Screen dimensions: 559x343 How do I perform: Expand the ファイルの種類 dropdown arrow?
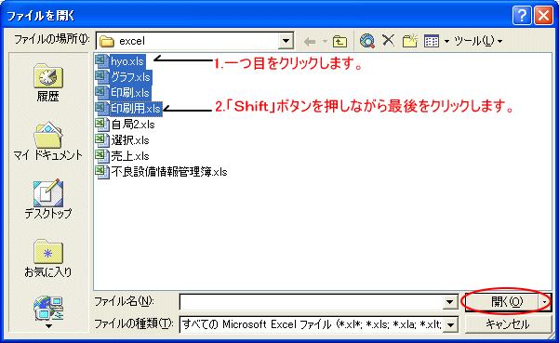(x=451, y=324)
